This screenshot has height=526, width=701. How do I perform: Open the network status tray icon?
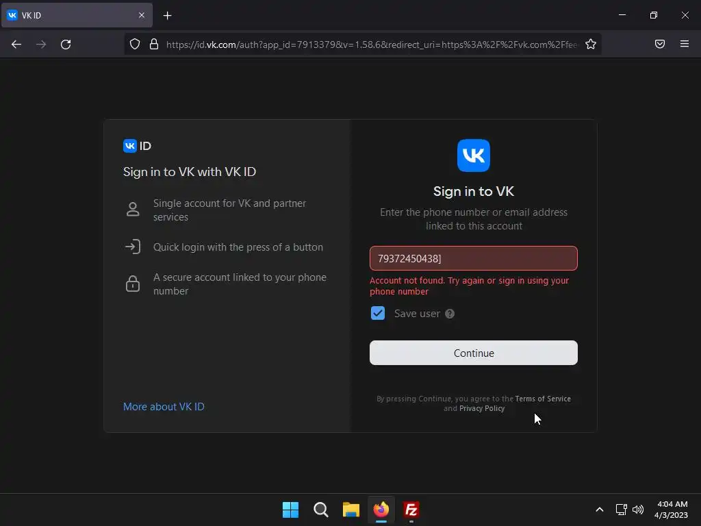click(x=621, y=510)
